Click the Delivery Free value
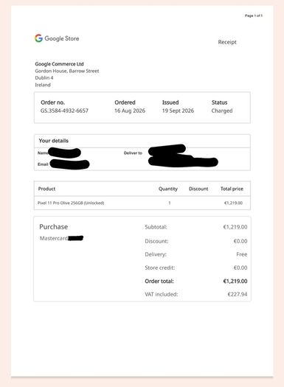The width and height of the screenshot is (284, 387). point(241,254)
